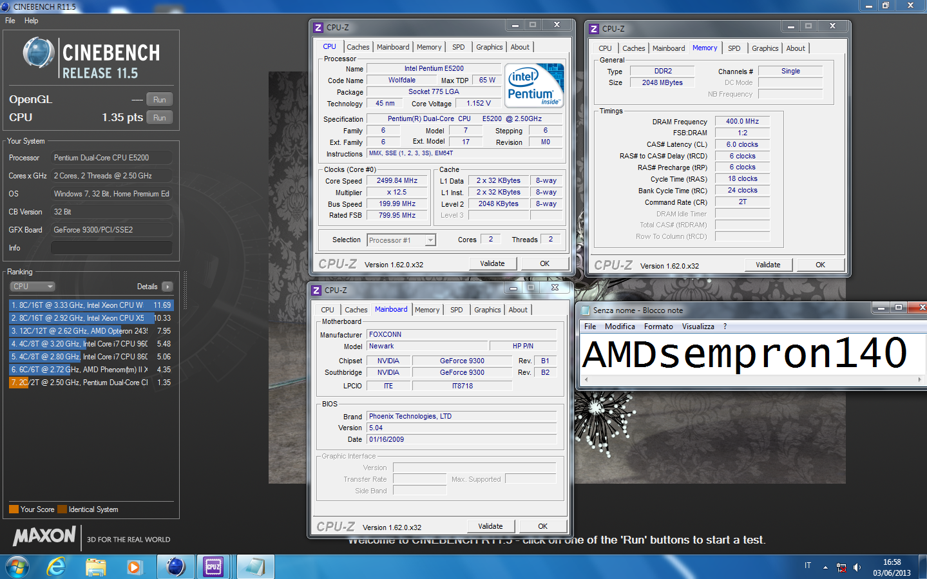Screen dimensions: 927x579
Task: Click OK in CPU window
Action: pos(544,263)
